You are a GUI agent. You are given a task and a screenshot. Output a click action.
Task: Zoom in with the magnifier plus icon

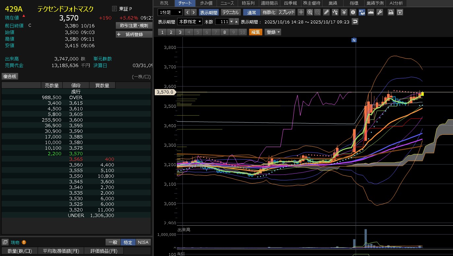[309, 12]
